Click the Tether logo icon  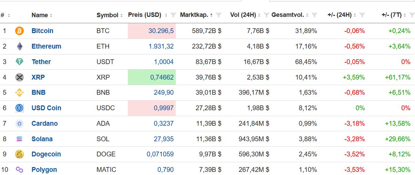click(x=19, y=62)
